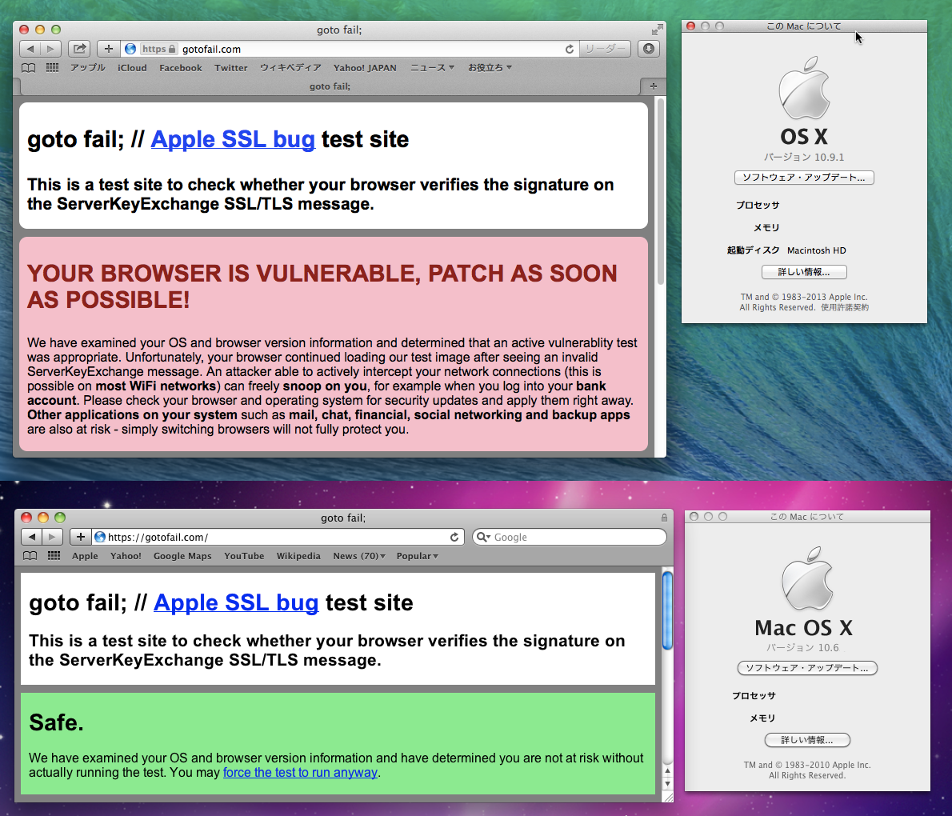Open Yahoo! bookmark in bottom Safari
Image resolution: width=952 pixels, height=816 pixels.
pos(126,556)
